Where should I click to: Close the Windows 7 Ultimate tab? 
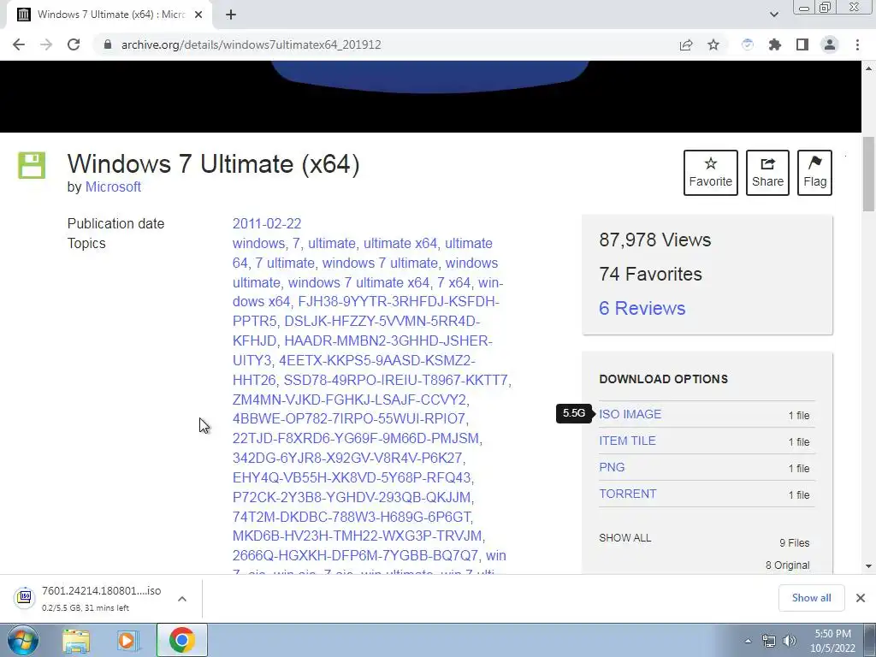tap(198, 15)
